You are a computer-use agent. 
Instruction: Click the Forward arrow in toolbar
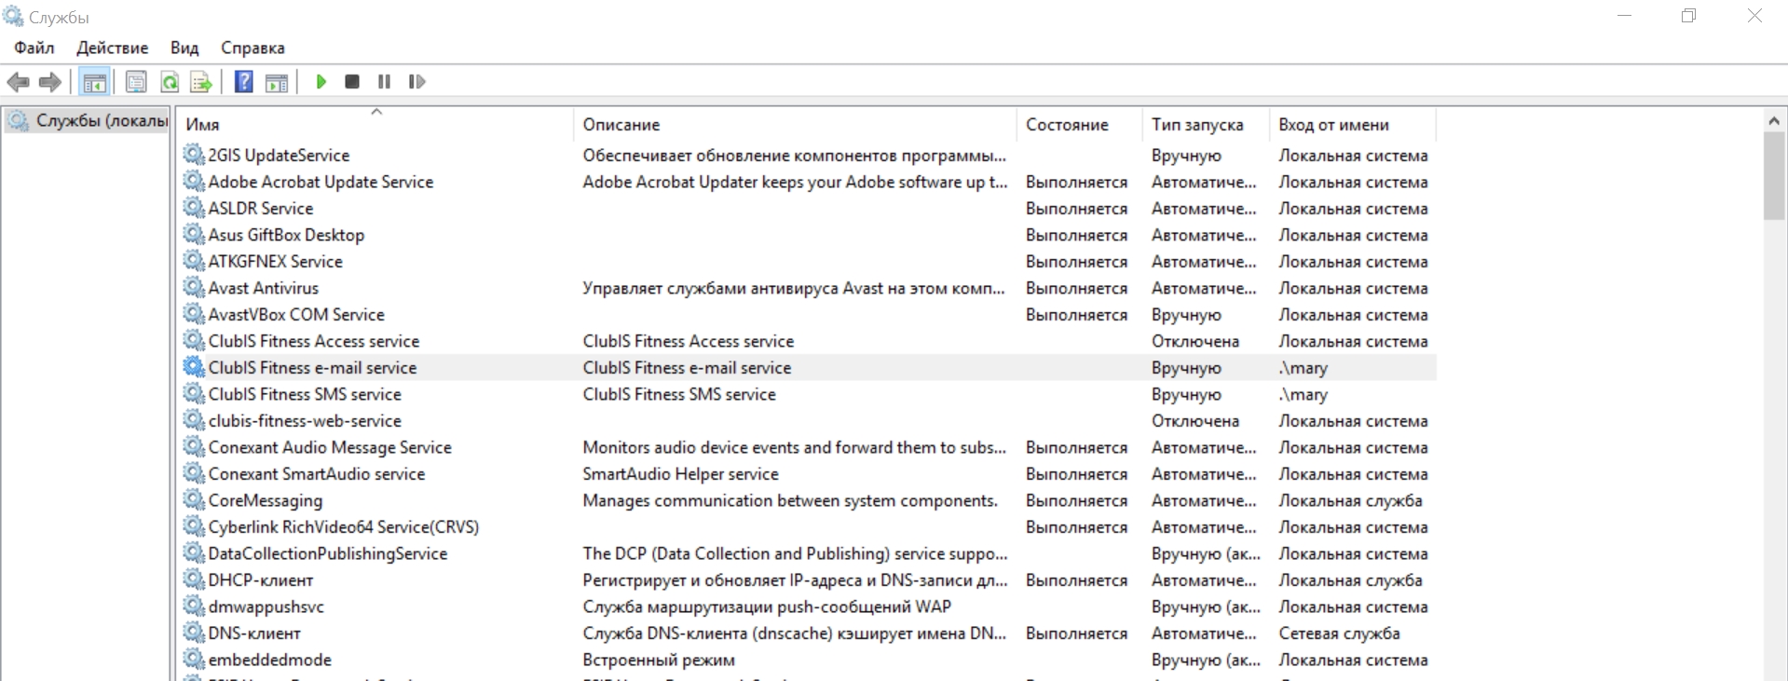[x=50, y=82]
